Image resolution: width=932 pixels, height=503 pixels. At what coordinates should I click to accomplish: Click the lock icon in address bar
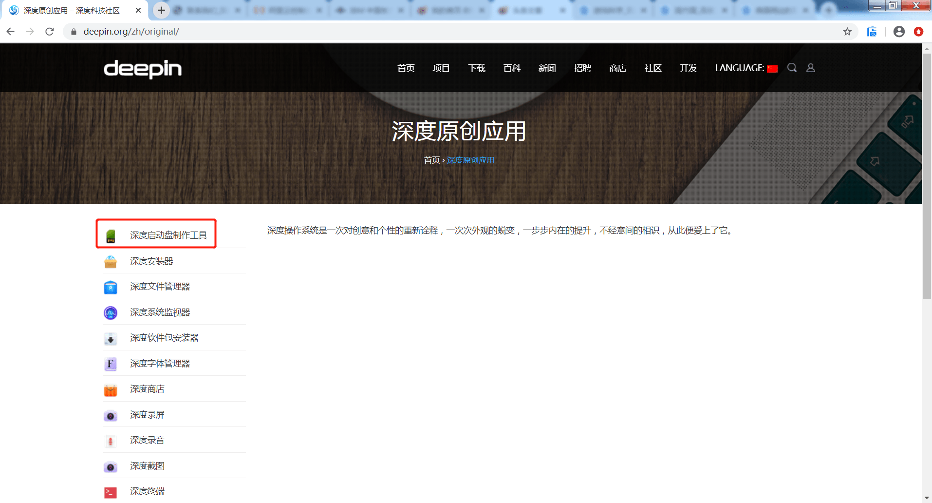click(74, 32)
